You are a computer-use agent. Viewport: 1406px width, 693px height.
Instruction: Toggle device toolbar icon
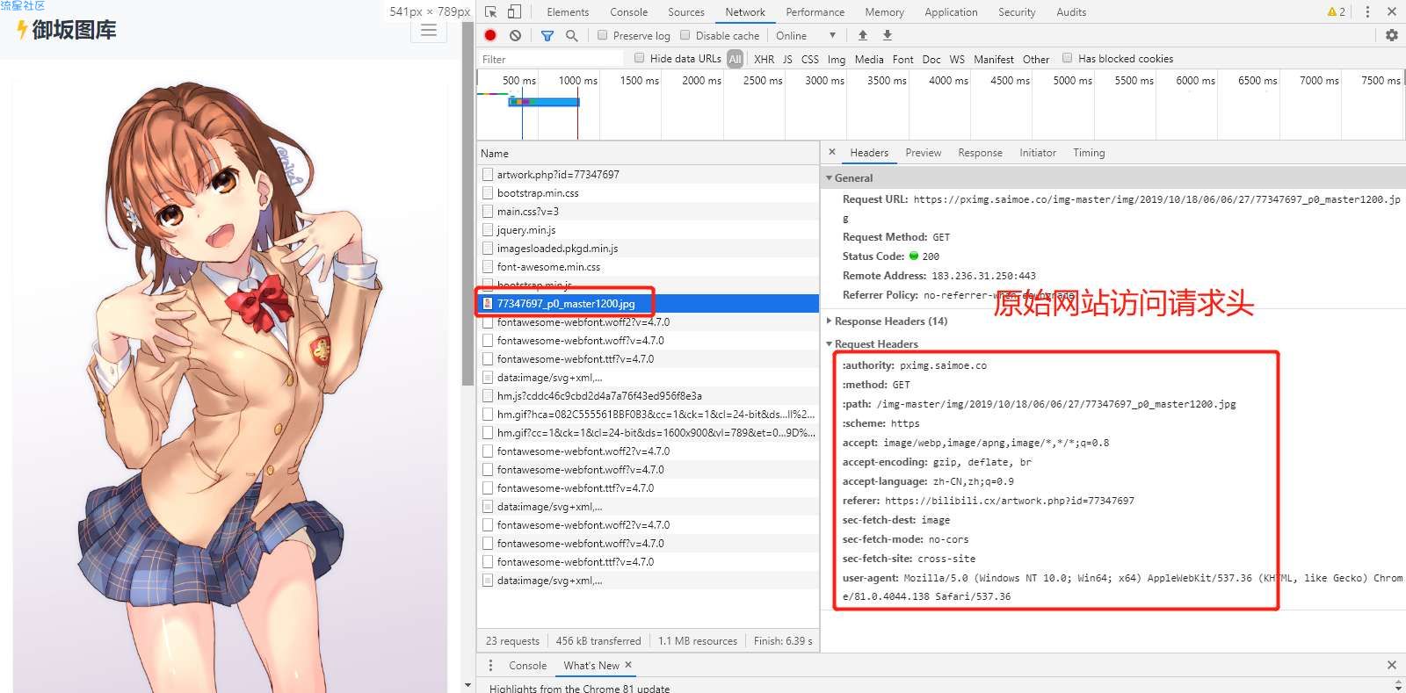(x=514, y=11)
